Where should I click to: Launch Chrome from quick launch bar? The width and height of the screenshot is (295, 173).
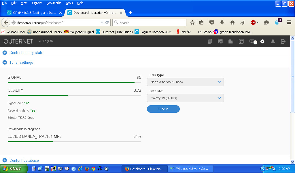pos(93,169)
